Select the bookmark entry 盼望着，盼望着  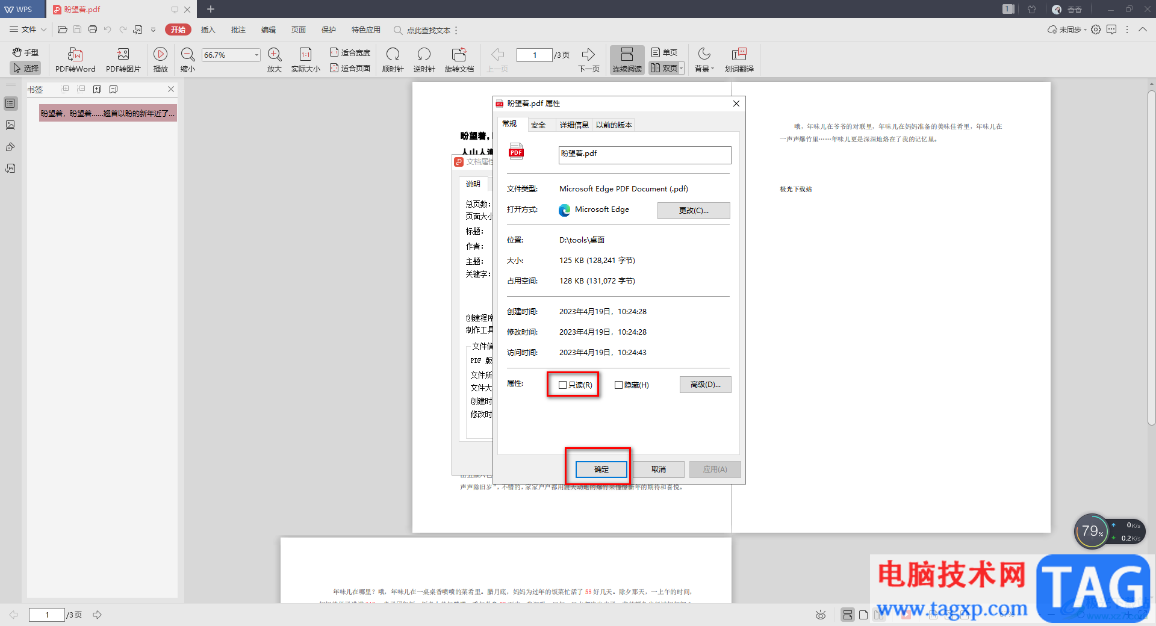[x=108, y=113]
